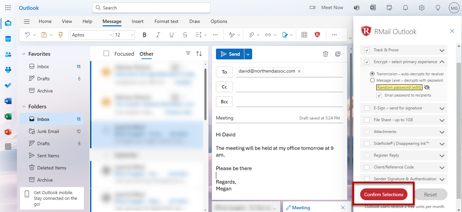Switch to the Insert ribbon tab
The height and width of the screenshot is (212, 462).
coord(137,21)
